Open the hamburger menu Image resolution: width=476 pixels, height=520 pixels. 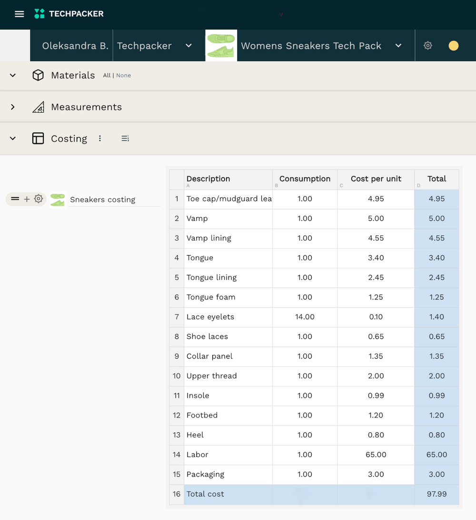(19, 14)
